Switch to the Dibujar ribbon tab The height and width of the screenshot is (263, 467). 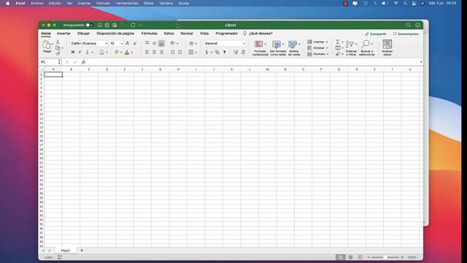coord(83,34)
